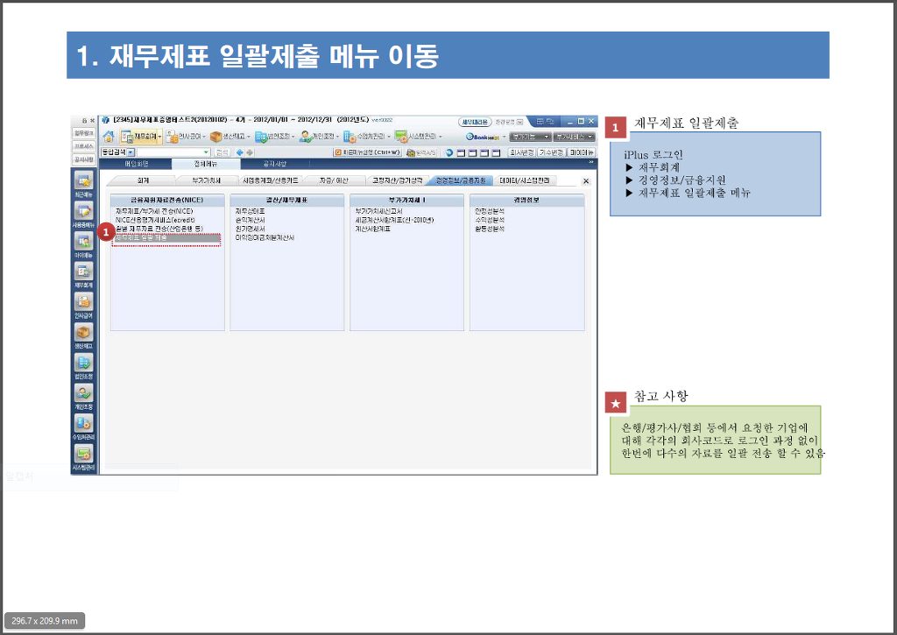
Task: Open 원가명세서 menu entry
Action: click(x=250, y=229)
